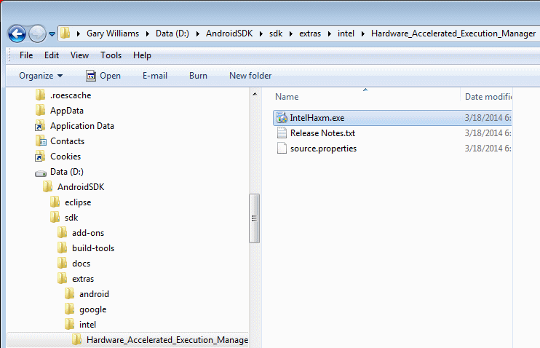Click E-mail in the toolbar
540x348 pixels.
pyautogui.click(x=155, y=76)
